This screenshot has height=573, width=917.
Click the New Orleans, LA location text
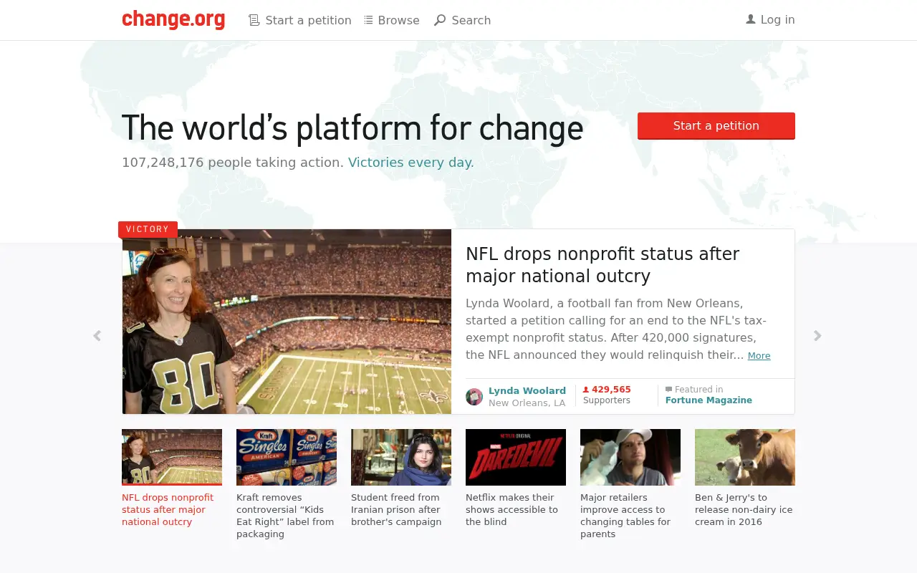point(527,403)
